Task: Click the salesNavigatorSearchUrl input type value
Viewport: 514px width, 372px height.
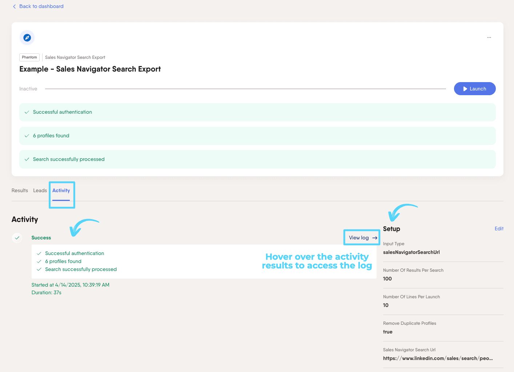Action: point(411,252)
